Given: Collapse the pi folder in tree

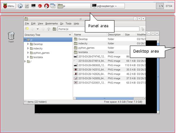Looking at the screenshot, I should pos(25,40).
